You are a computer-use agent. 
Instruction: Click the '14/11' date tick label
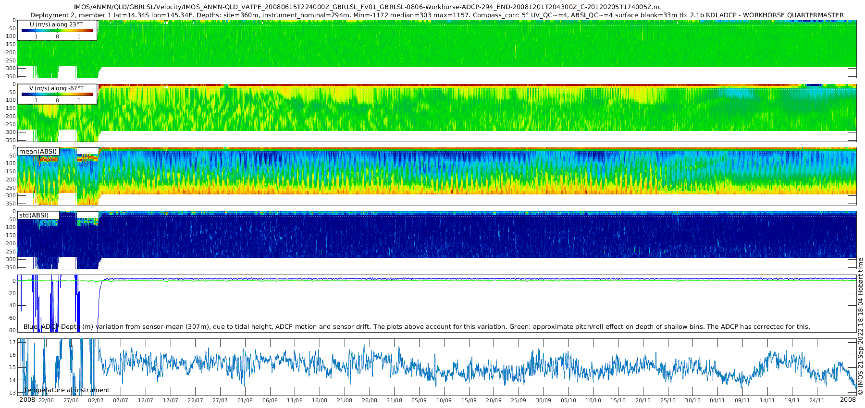(767, 400)
